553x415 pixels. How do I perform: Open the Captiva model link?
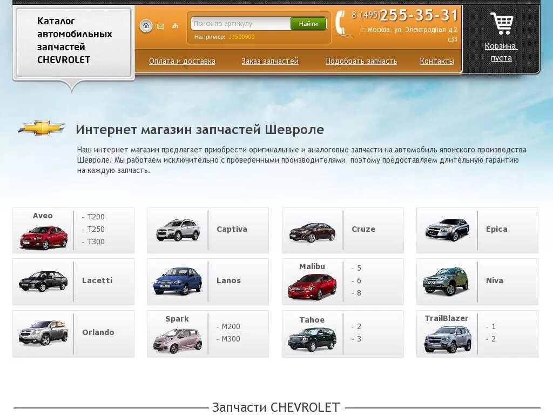coord(232,229)
